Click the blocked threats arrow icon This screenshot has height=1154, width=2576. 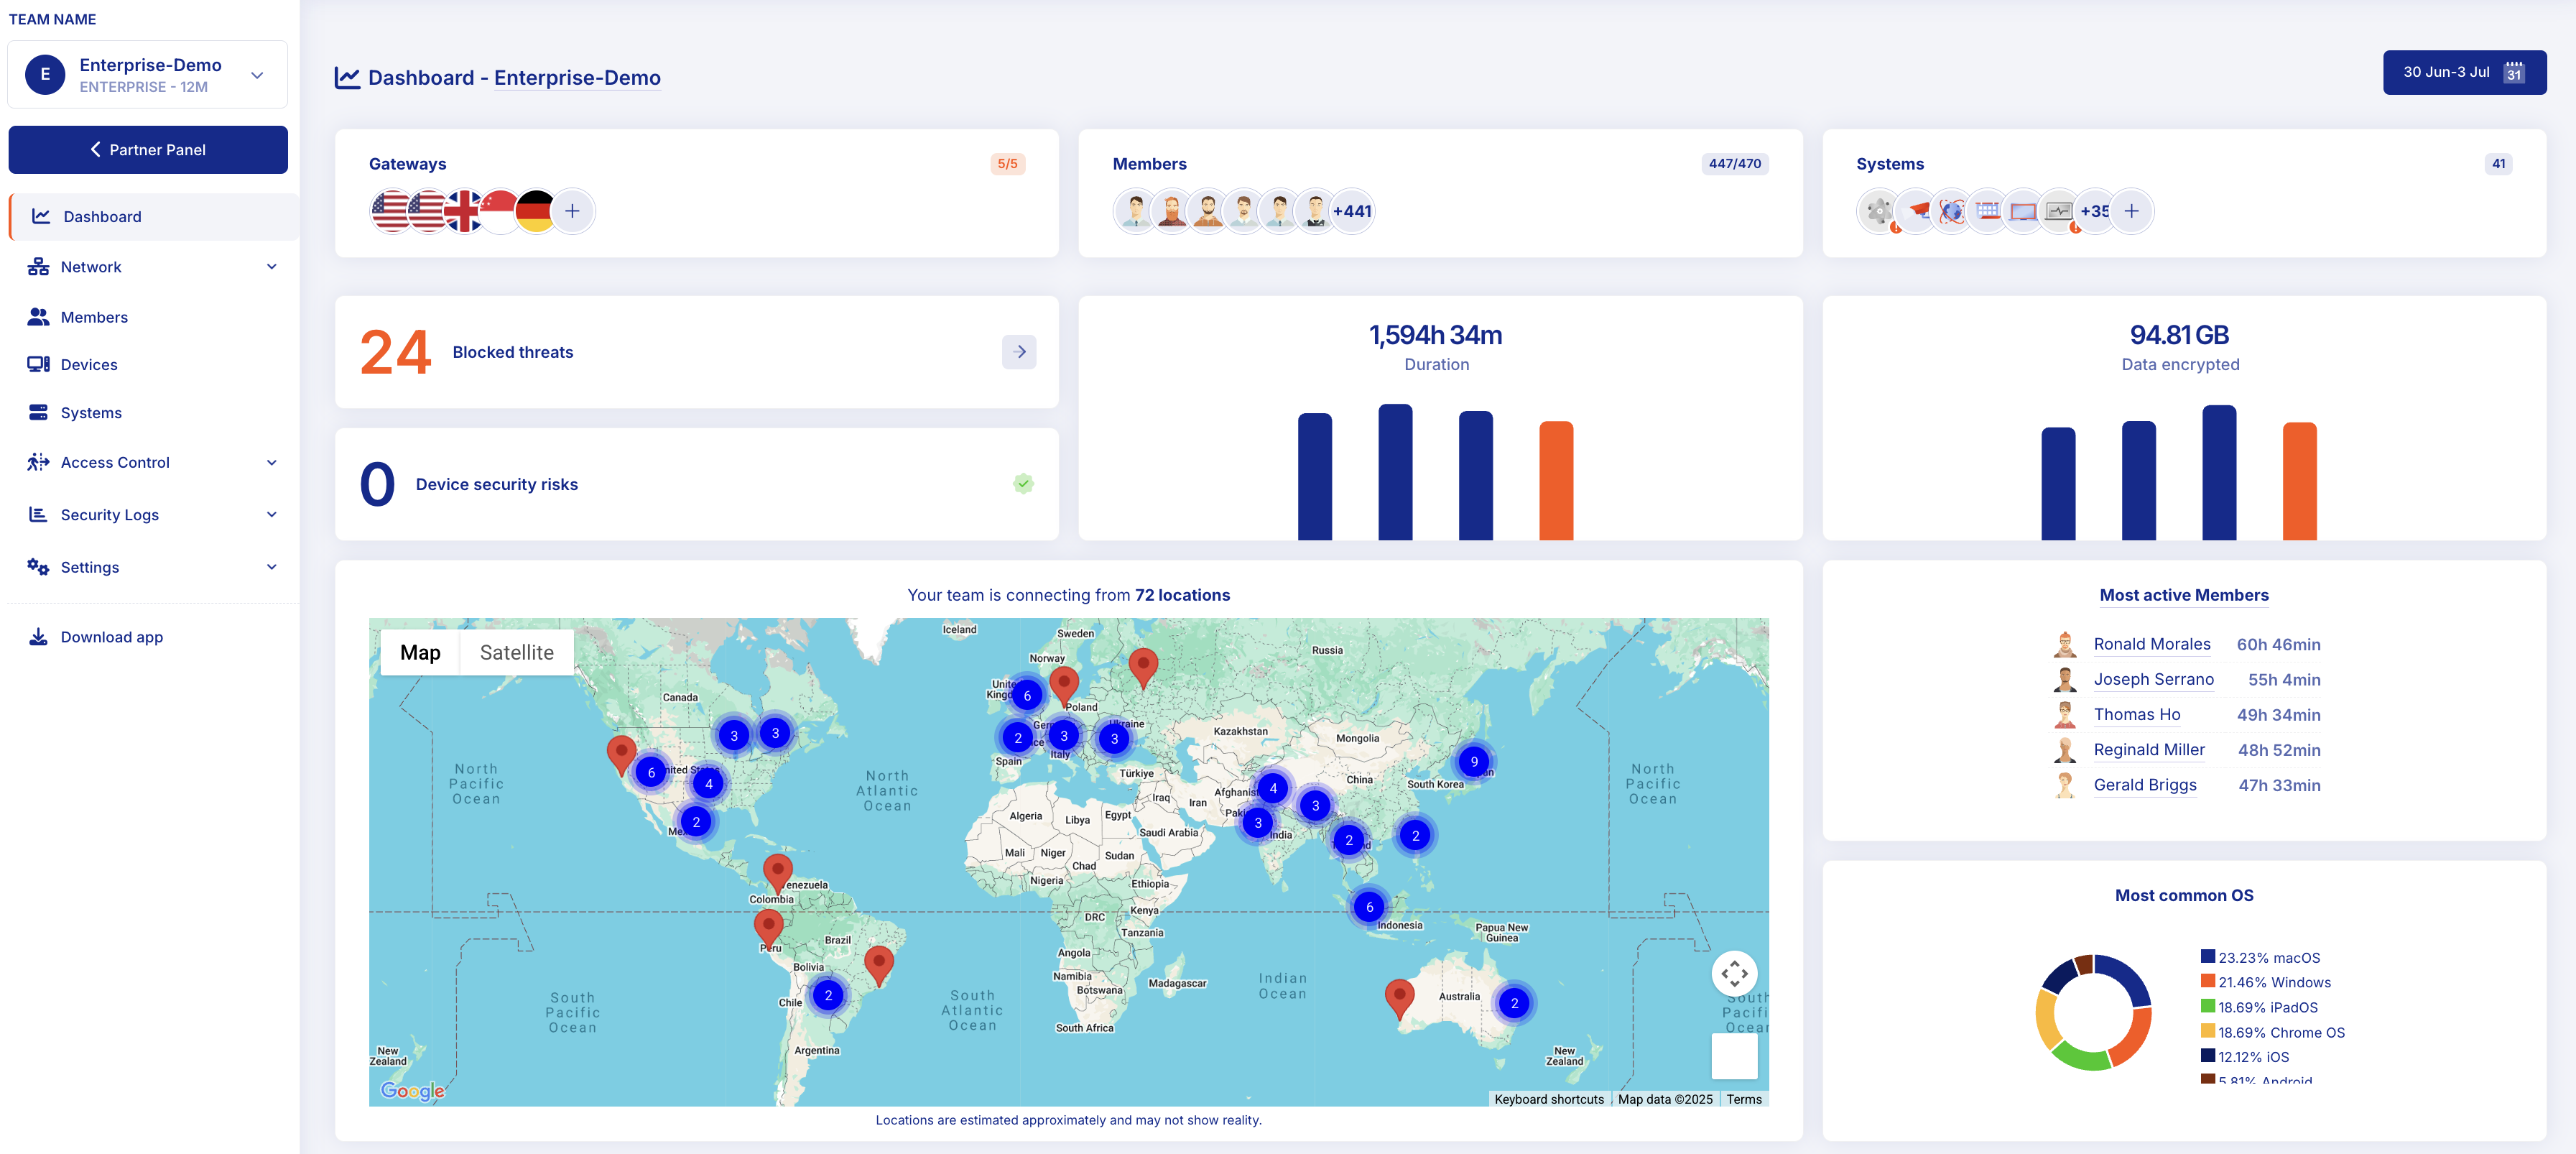click(x=1018, y=352)
